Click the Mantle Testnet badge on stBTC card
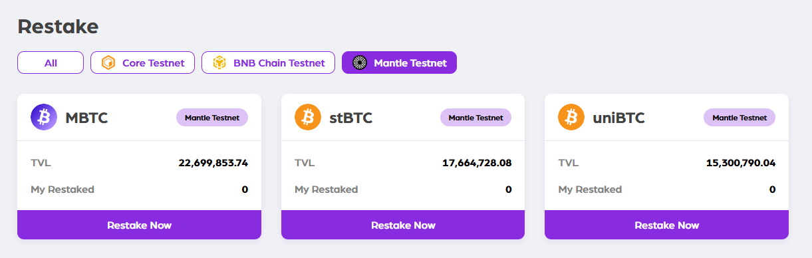812x258 pixels. (475, 118)
